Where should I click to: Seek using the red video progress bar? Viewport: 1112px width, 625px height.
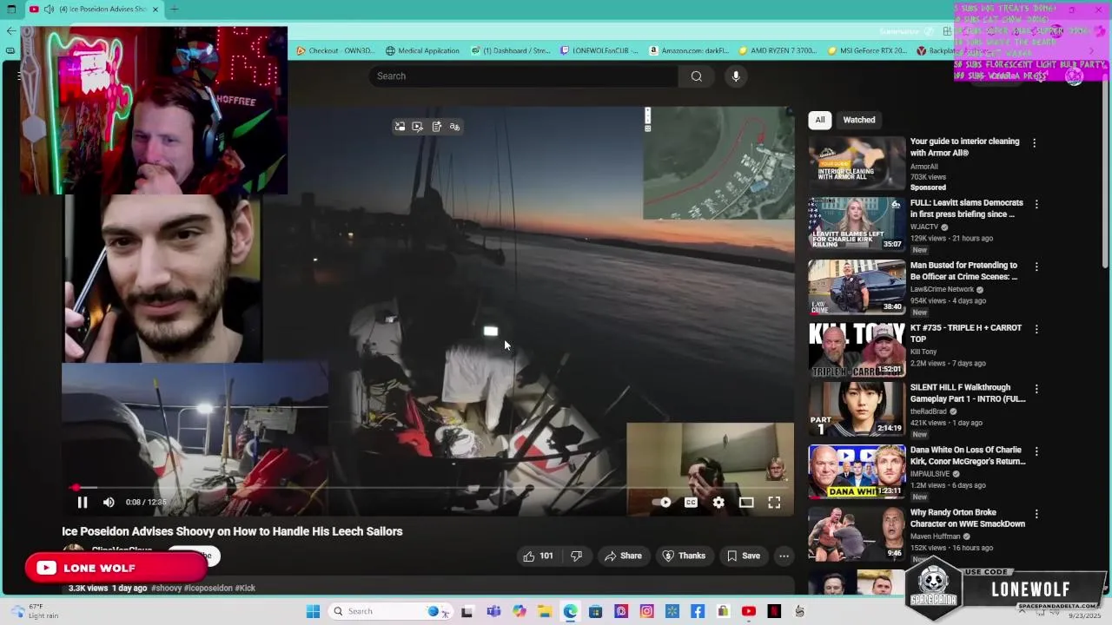point(432,488)
